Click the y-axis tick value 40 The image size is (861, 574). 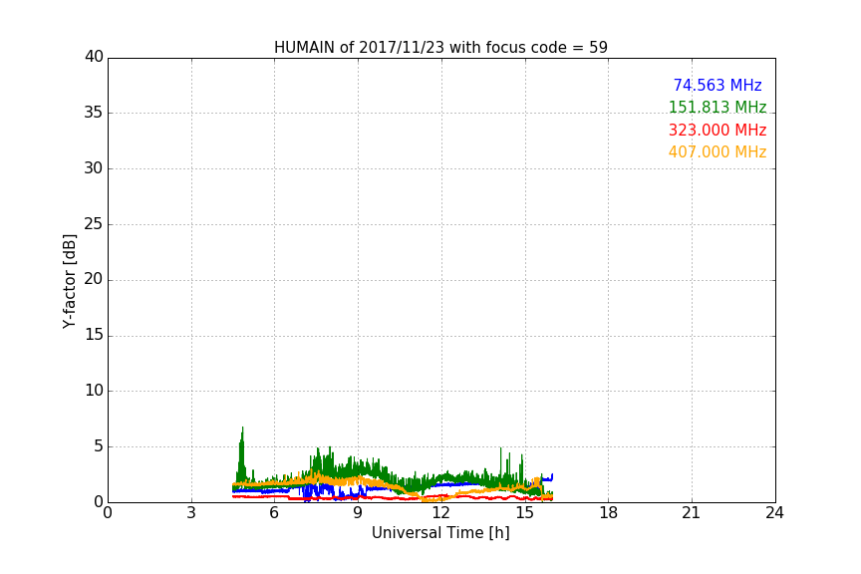tap(94, 57)
